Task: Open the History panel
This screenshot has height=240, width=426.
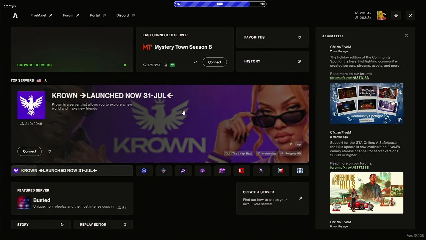Action: tap(273, 61)
